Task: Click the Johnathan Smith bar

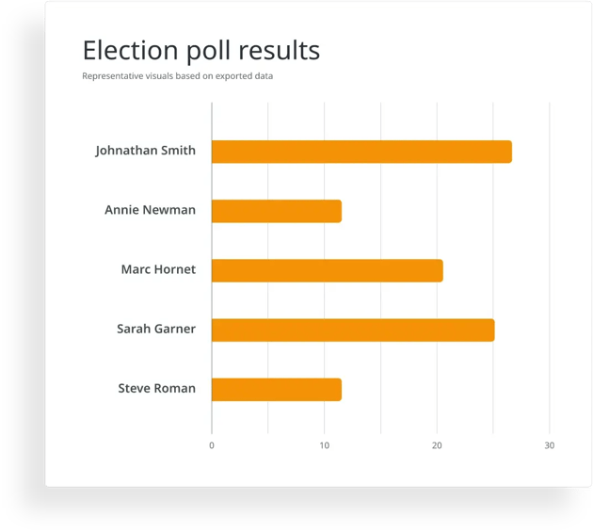Action: pos(362,152)
